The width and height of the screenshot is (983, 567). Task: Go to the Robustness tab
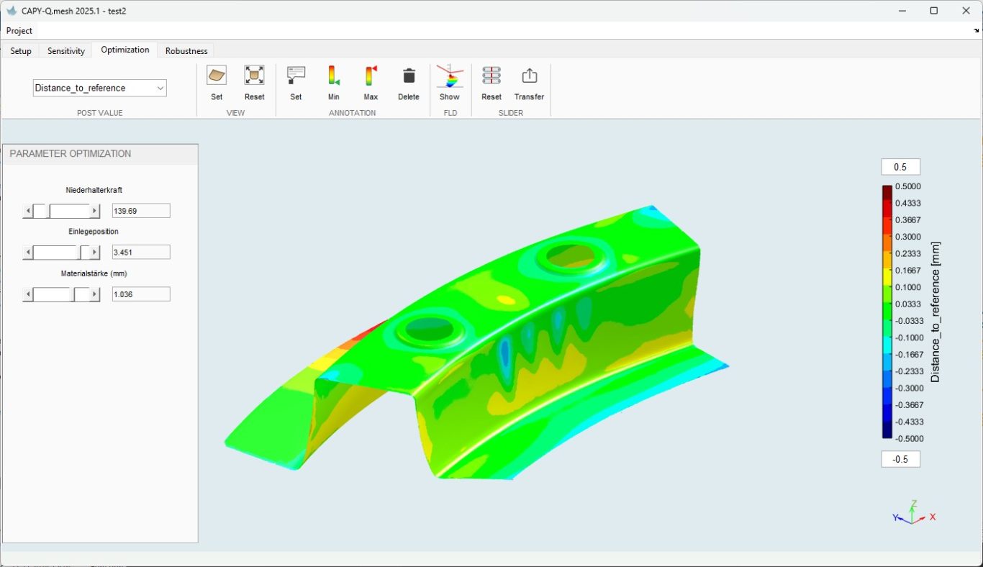pyautogui.click(x=186, y=50)
